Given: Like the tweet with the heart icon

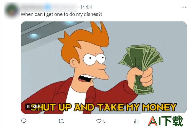Looking at the screenshot, I should pos(99,121).
